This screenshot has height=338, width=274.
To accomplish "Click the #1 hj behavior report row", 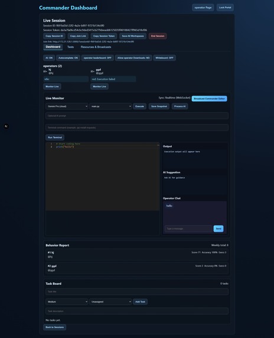I will (x=137, y=255).
